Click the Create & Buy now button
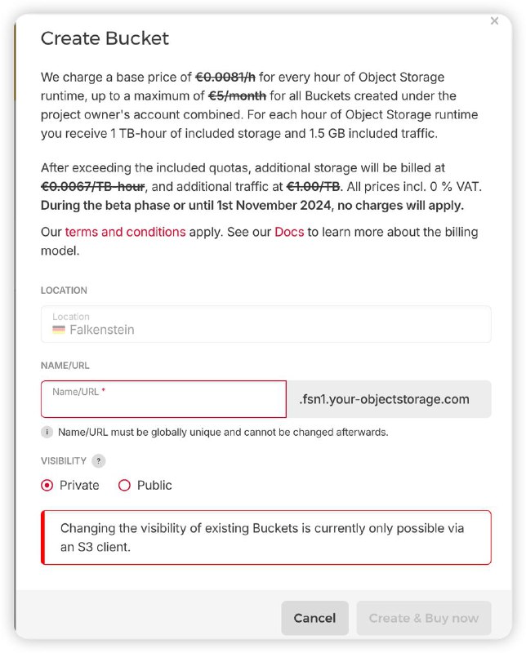 (x=423, y=618)
